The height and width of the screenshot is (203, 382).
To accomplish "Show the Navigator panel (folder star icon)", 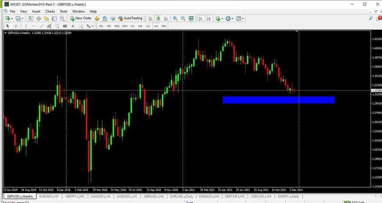I will [46, 18].
